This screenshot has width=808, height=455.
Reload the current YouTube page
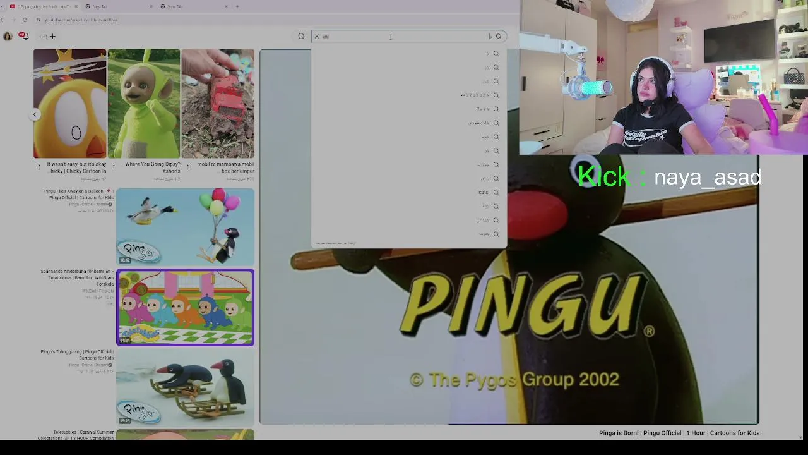point(25,20)
